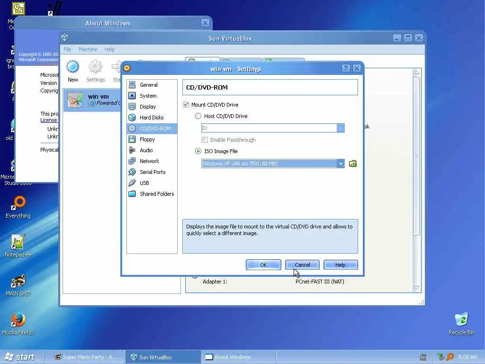485x364 pixels.
Task: Select the Audio category icon
Action: tap(132, 150)
